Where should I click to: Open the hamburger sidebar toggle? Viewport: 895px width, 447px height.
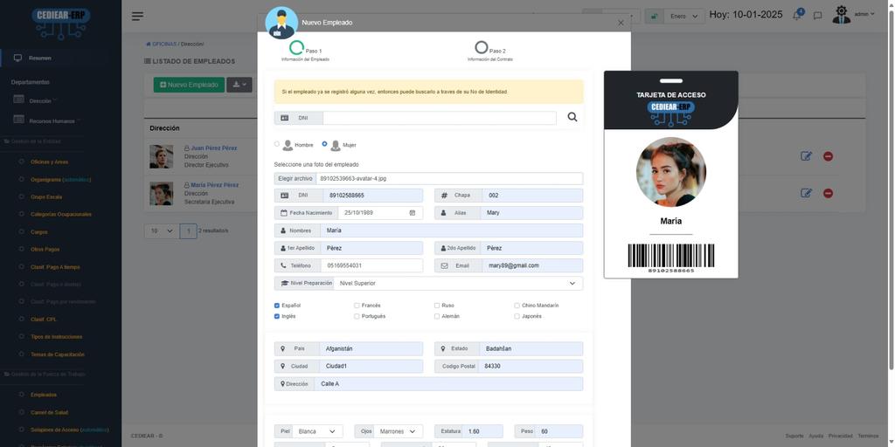[138, 16]
